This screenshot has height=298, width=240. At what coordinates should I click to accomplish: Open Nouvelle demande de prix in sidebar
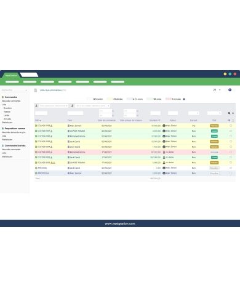(x=14, y=132)
